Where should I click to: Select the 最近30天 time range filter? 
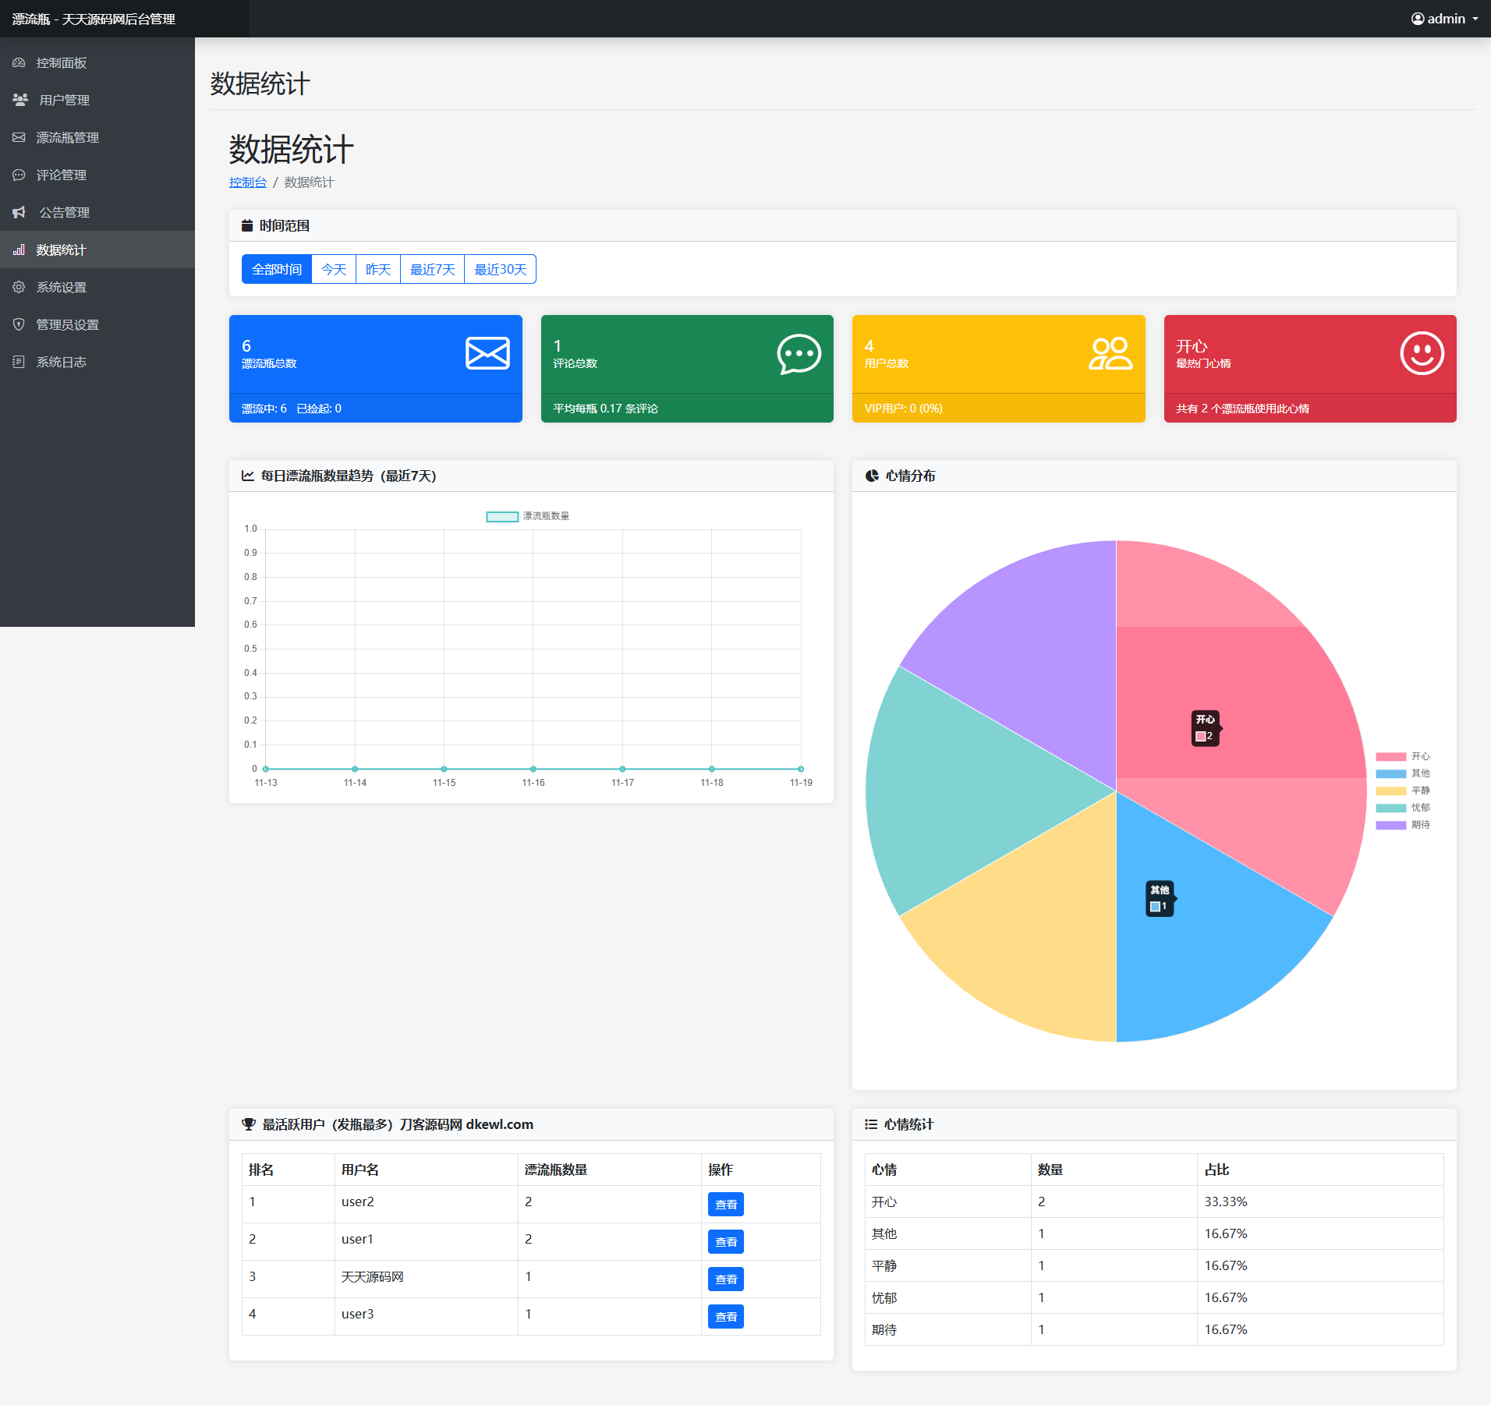click(x=500, y=269)
